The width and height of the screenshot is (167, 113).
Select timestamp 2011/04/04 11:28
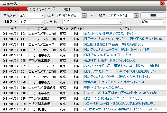(14, 34)
